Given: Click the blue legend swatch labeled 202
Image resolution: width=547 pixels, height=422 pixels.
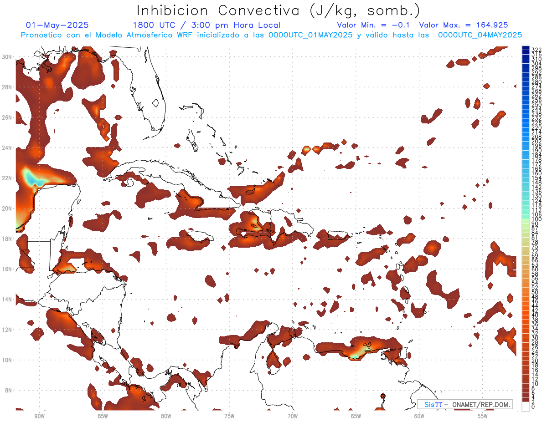Looking at the screenshot, I should point(526,139).
